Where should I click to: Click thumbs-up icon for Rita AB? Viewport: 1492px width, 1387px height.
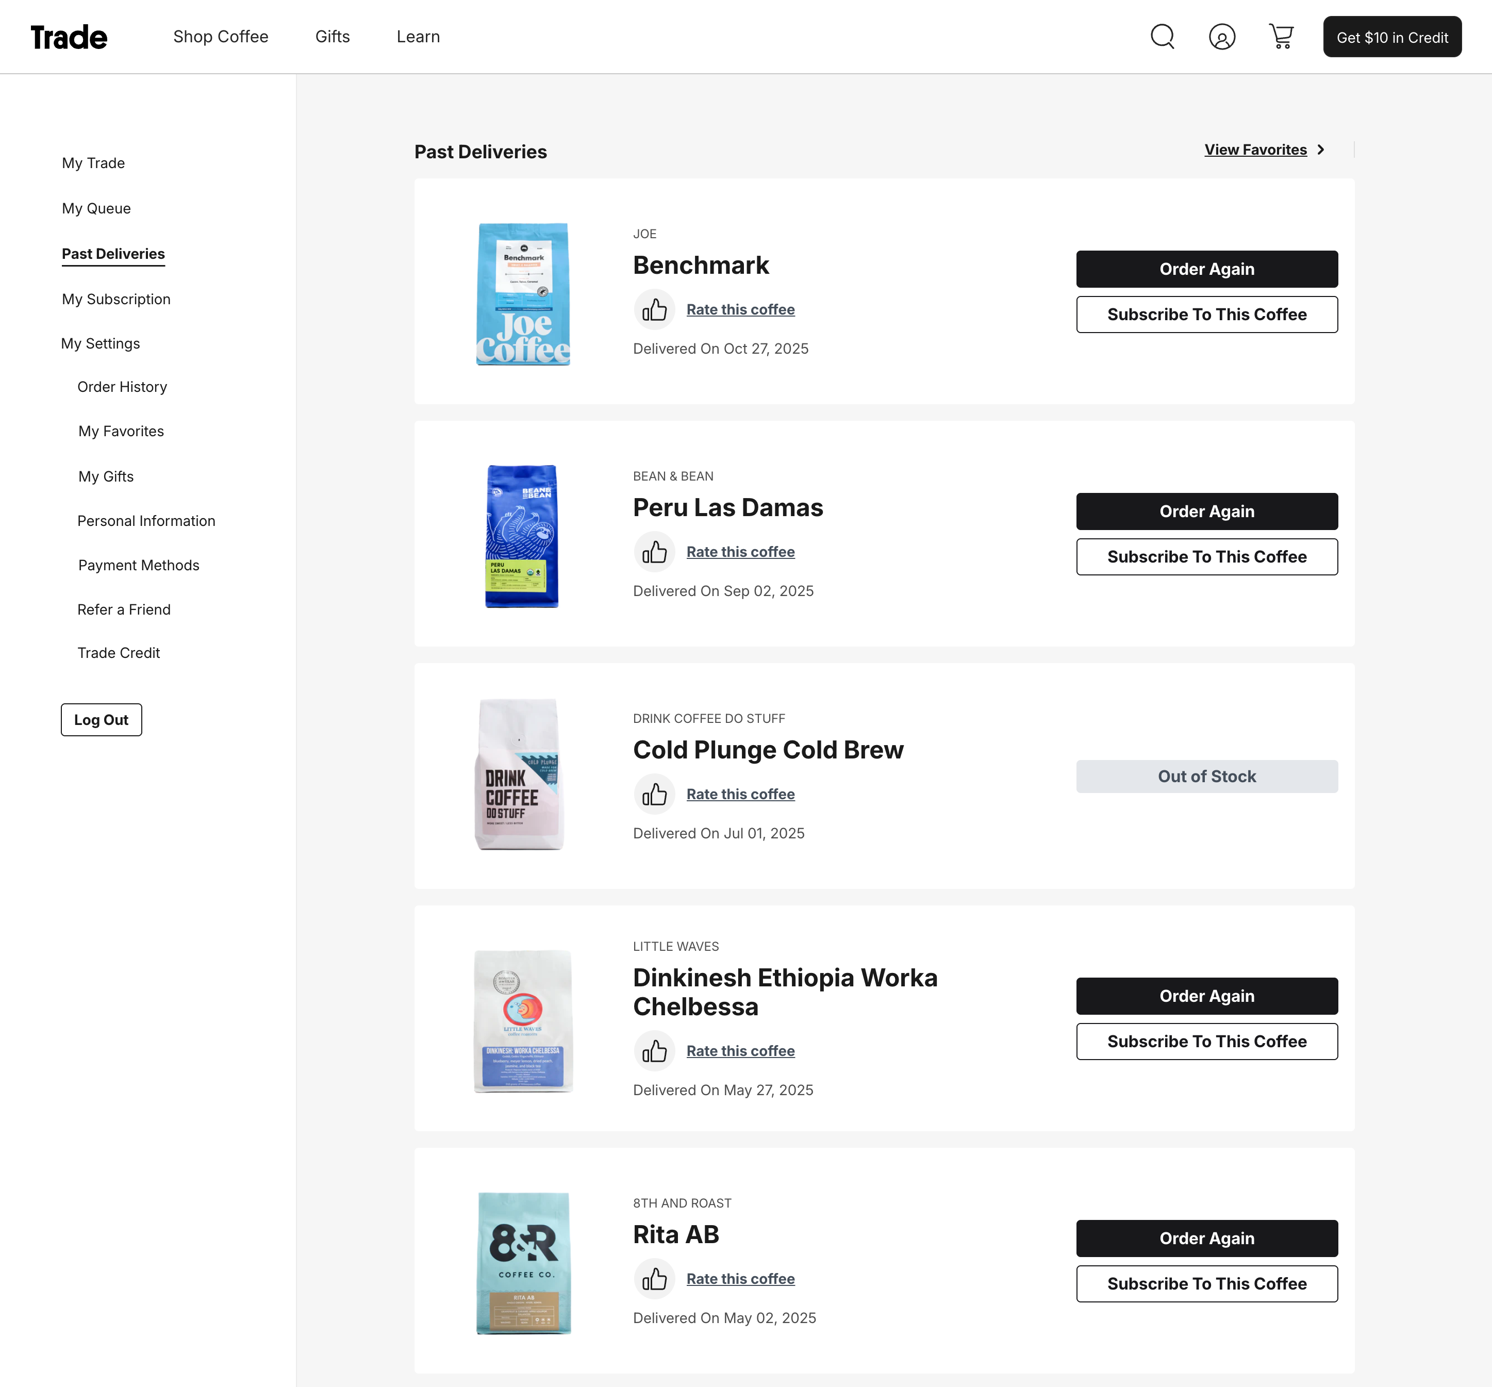[x=654, y=1279]
